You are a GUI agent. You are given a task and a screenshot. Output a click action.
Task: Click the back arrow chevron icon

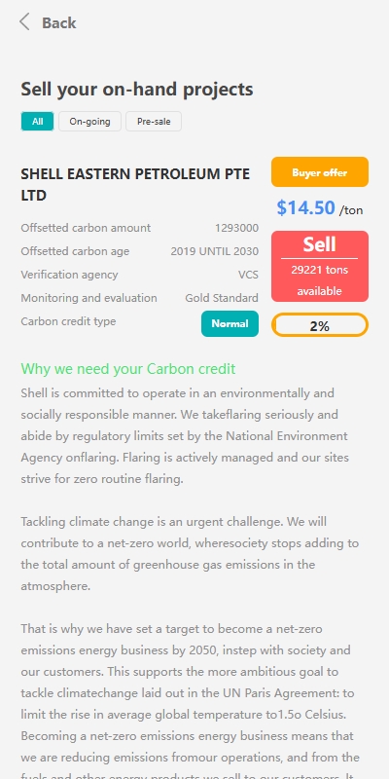[24, 22]
